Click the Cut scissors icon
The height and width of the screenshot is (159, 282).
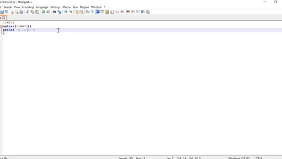27,12
